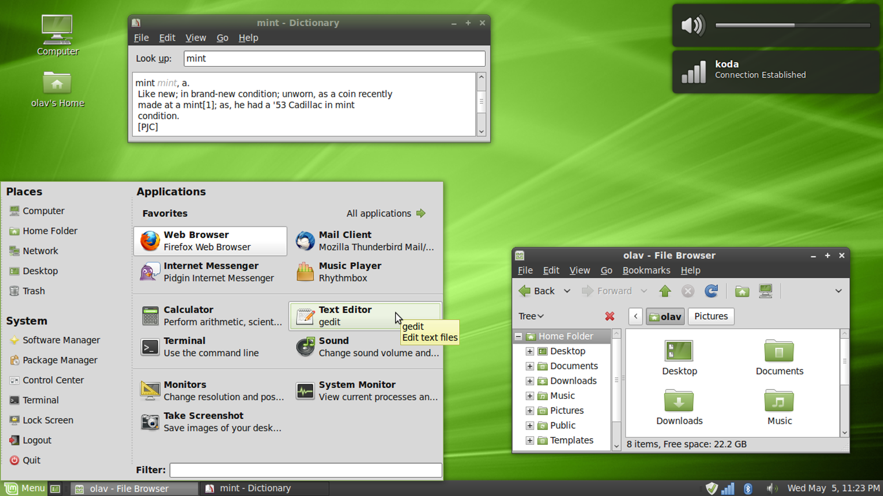Image resolution: width=883 pixels, height=496 pixels.
Task: Click the Computer icon in File Browser toolbar
Action: (766, 291)
